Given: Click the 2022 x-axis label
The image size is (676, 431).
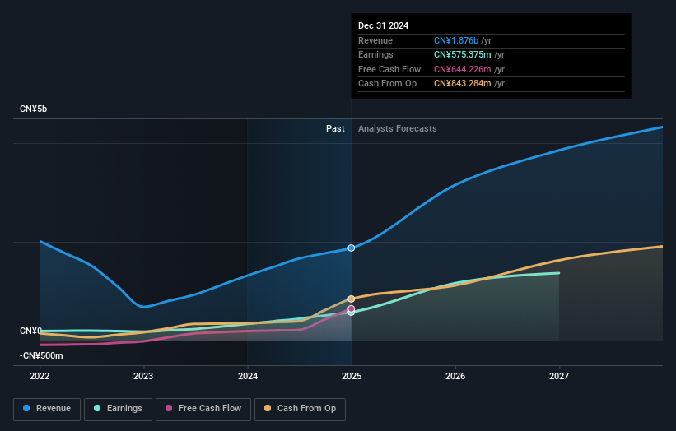Looking at the screenshot, I should (x=40, y=376).
